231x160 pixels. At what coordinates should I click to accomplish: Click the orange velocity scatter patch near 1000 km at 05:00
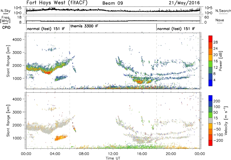pos(61,138)
